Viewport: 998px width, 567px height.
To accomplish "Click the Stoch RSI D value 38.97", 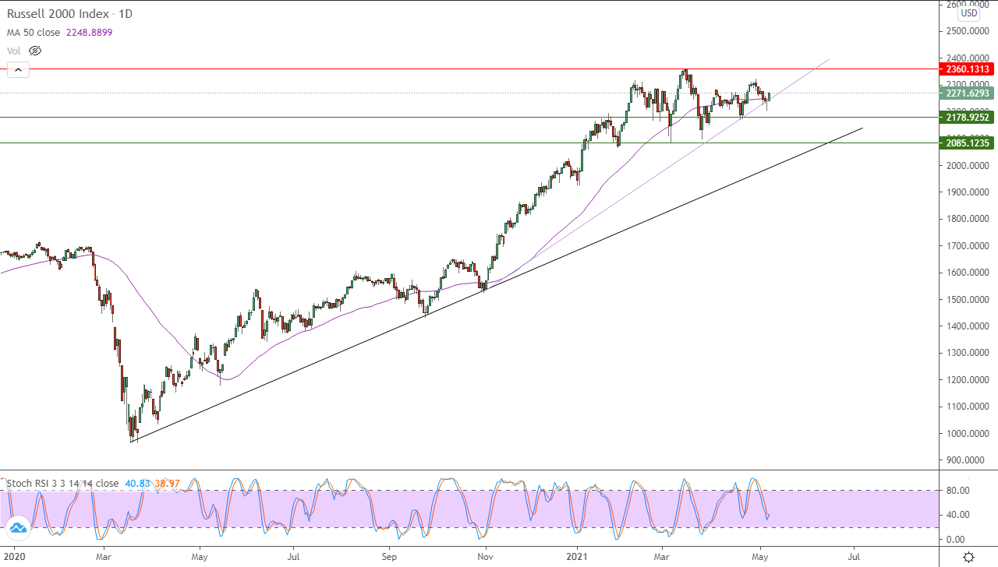I will [x=167, y=484].
